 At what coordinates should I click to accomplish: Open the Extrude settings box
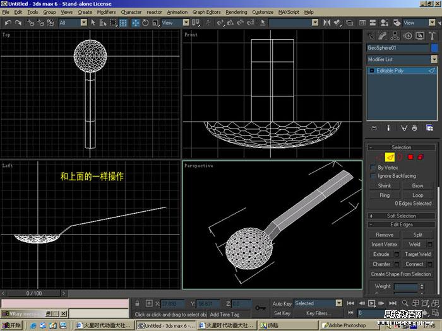pos(397,255)
